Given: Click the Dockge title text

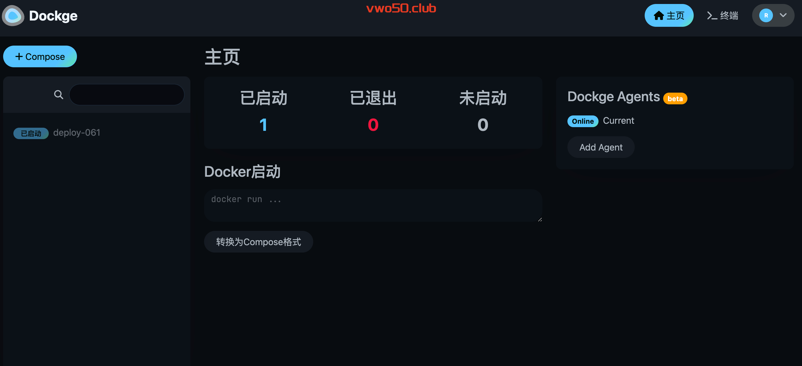Looking at the screenshot, I should pyautogui.click(x=53, y=16).
